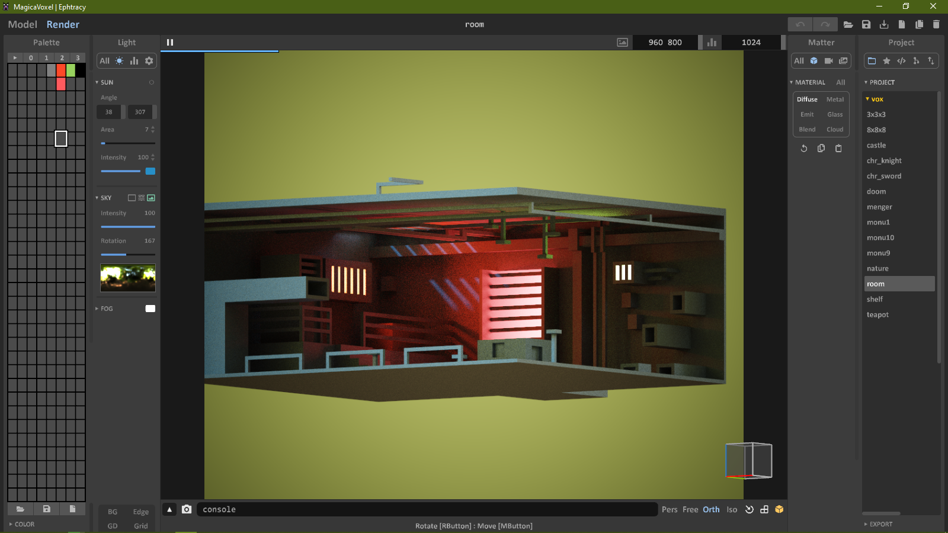The image size is (948, 533).
Task: Open the Light panel bar chart icon
Action: click(x=134, y=60)
